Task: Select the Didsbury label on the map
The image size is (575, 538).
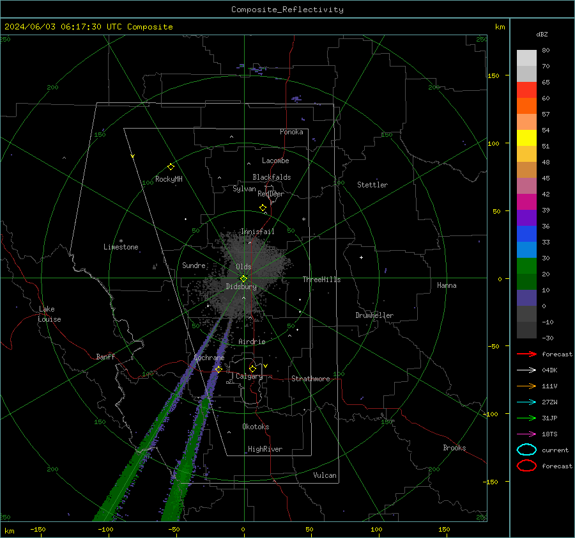Action: coord(241,287)
